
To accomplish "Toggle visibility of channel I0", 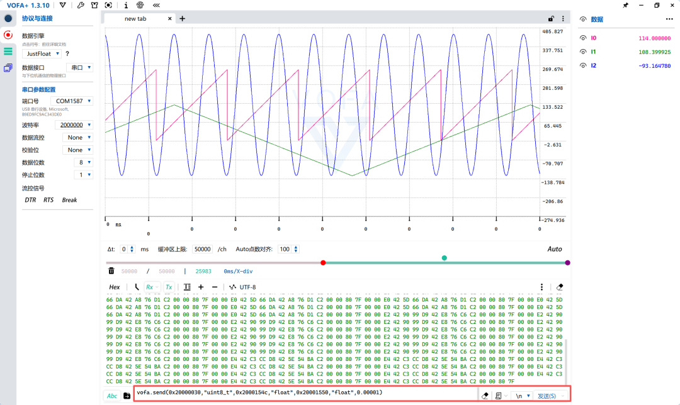I will 582,38.
